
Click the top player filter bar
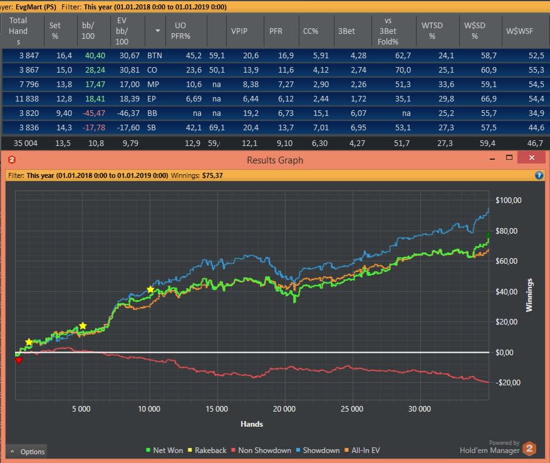pos(275,7)
